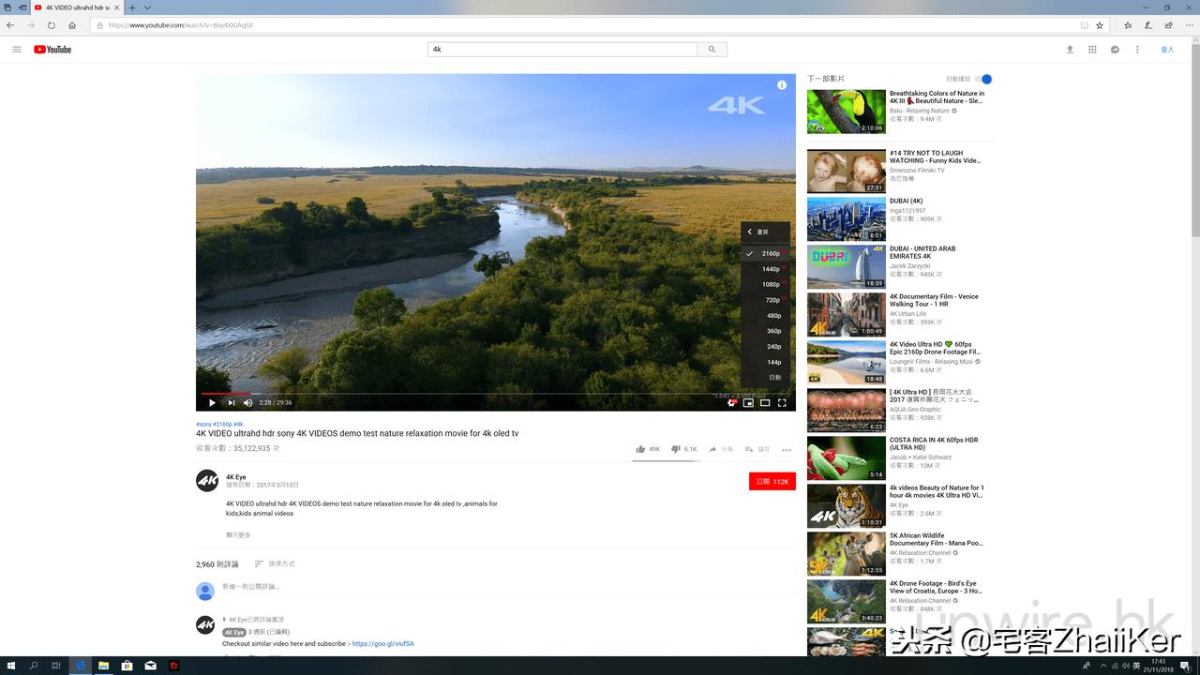Open a new browser tab

pos(132,7)
